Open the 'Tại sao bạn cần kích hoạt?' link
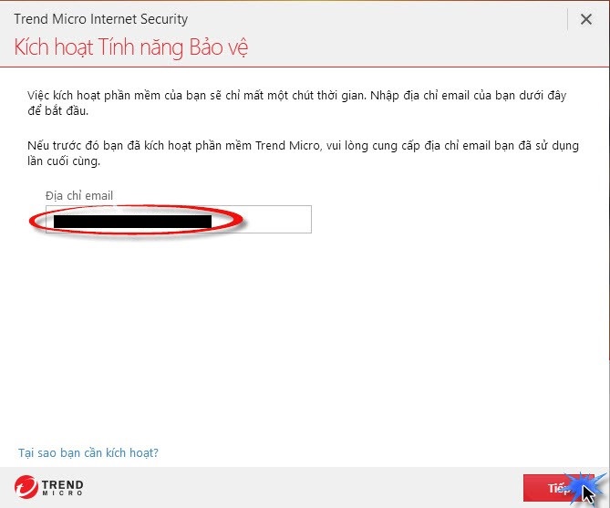 coord(88,452)
